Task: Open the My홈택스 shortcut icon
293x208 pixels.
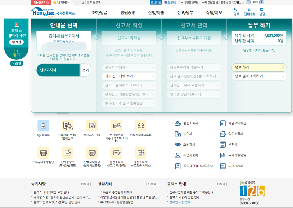Action: tap(43, 126)
